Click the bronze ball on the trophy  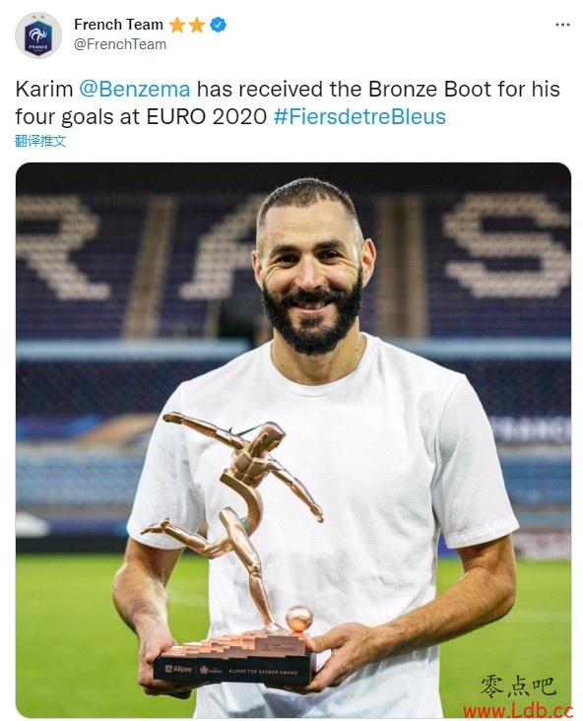(x=299, y=619)
